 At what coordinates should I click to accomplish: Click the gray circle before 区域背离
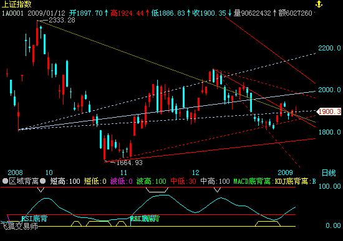coord(5,181)
